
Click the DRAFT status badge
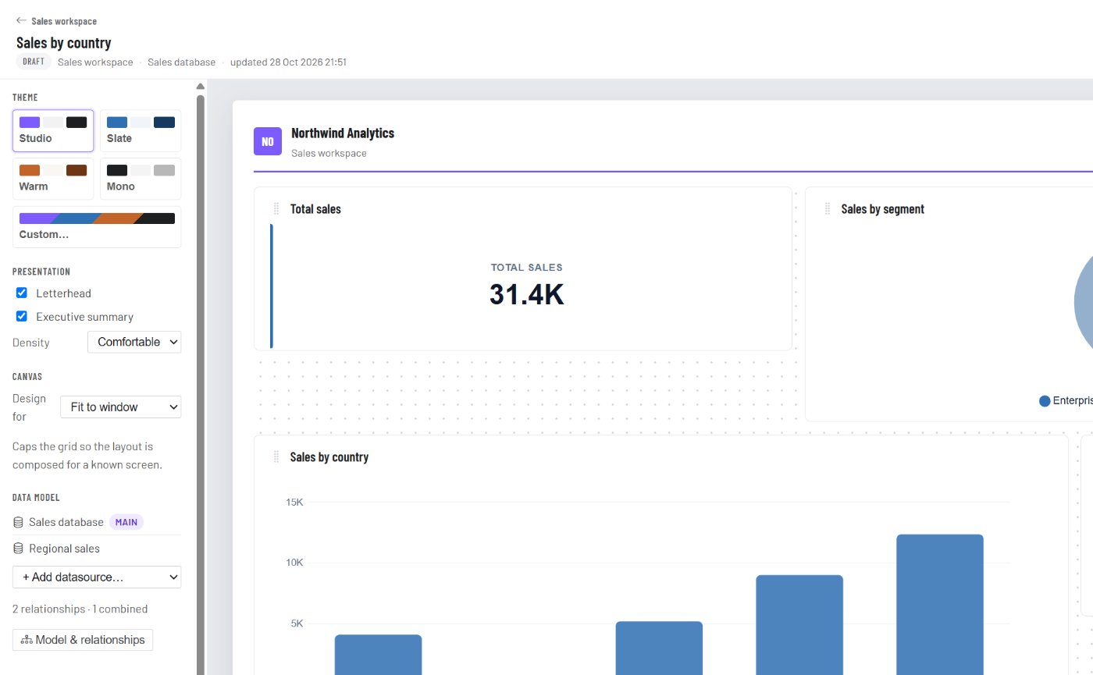[x=34, y=62]
